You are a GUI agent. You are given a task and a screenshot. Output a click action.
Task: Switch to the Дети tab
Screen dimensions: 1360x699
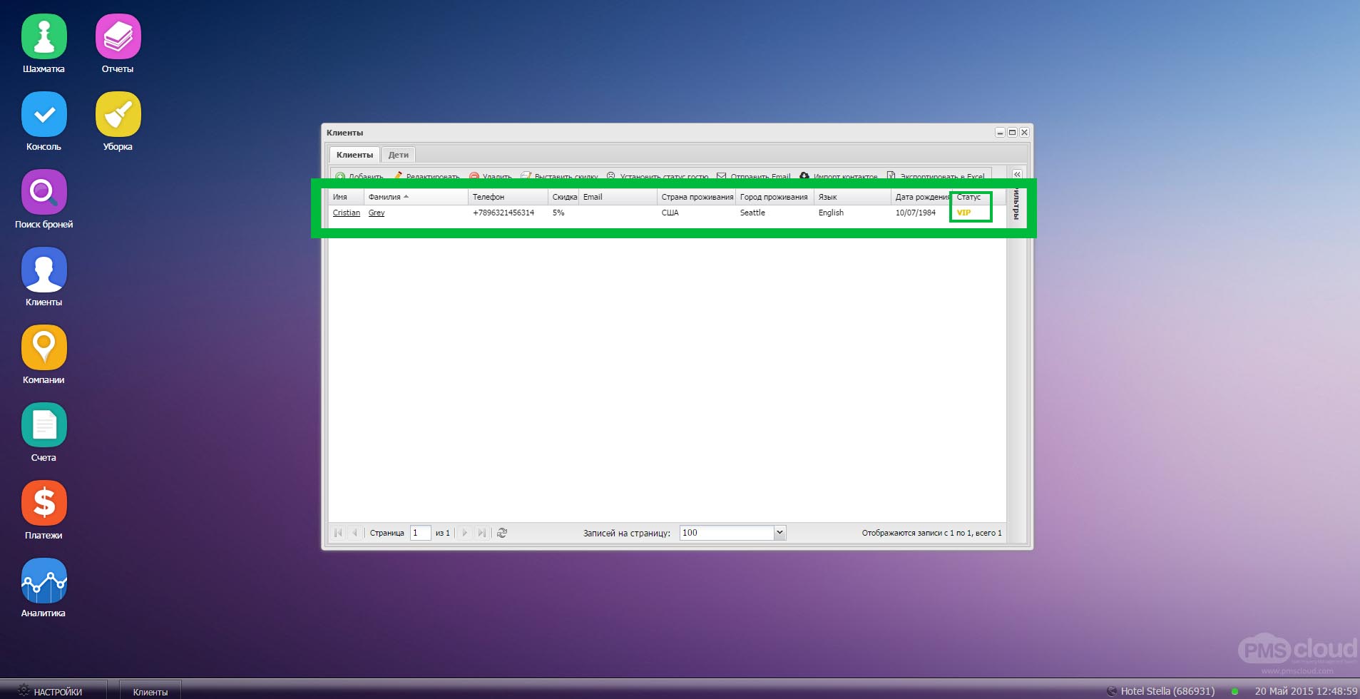click(399, 155)
